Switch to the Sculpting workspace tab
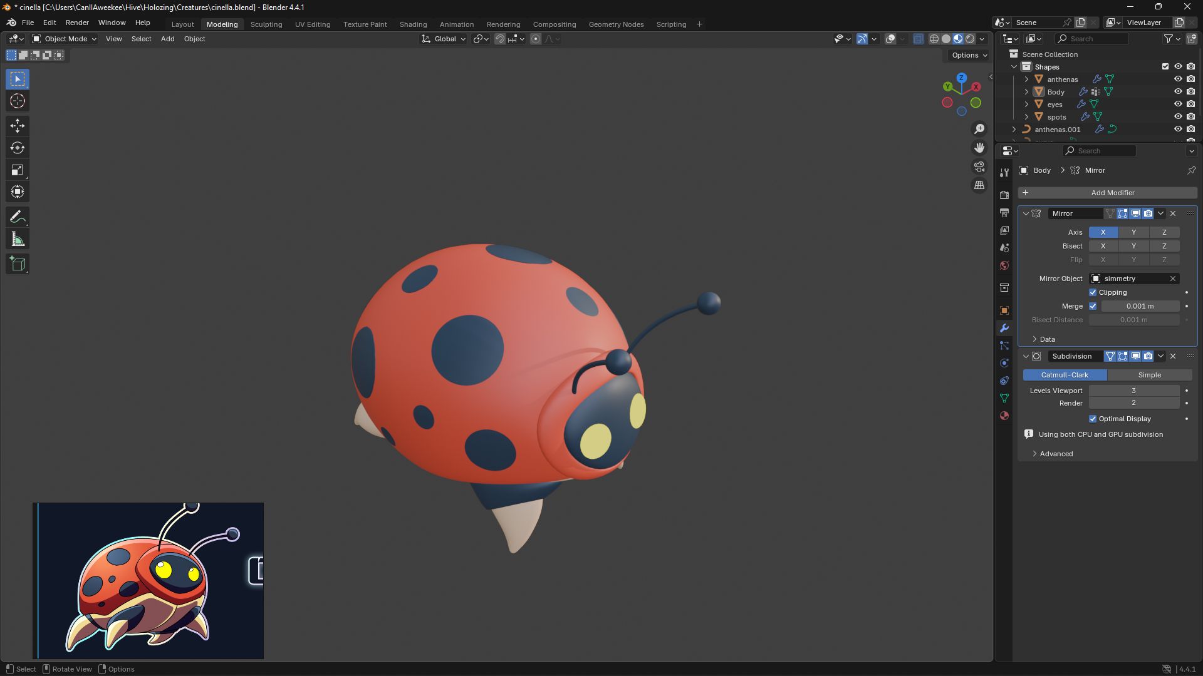1203x676 pixels. point(266,24)
